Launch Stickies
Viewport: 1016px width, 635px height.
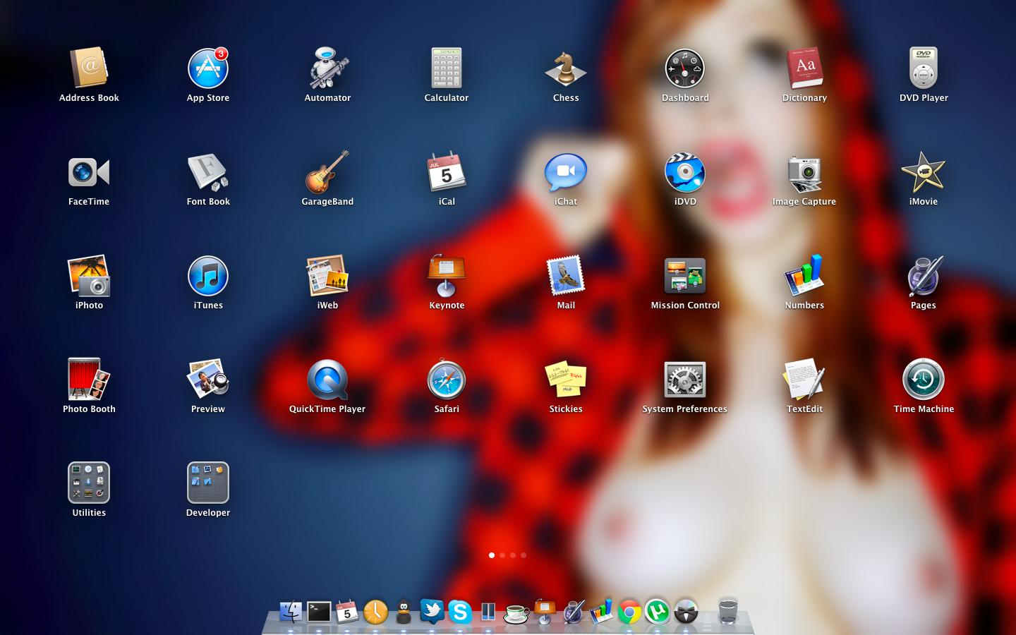click(x=566, y=380)
